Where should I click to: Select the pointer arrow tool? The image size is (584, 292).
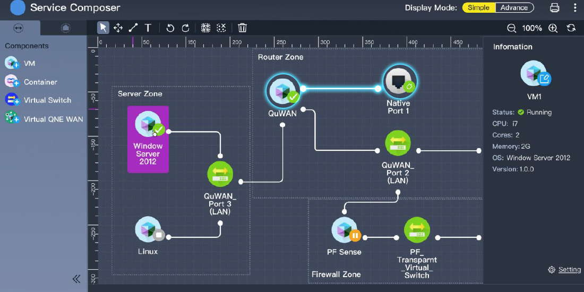[104, 28]
